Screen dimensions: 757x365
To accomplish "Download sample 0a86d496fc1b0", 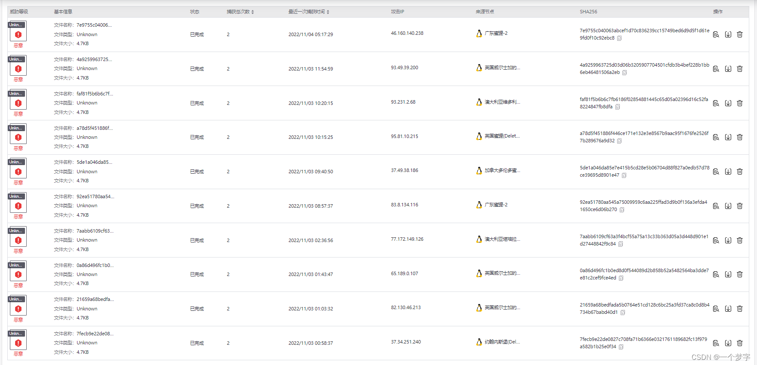I will 728,274.
